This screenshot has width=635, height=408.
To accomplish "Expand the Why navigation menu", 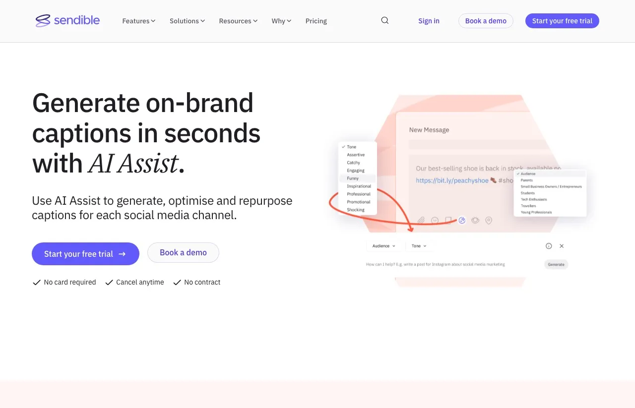I will point(281,21).
